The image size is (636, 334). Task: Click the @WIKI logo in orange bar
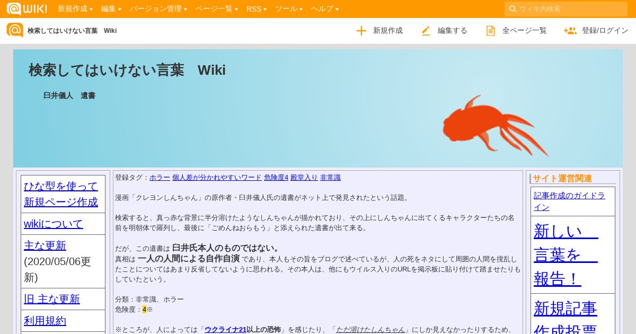(26, 8)
